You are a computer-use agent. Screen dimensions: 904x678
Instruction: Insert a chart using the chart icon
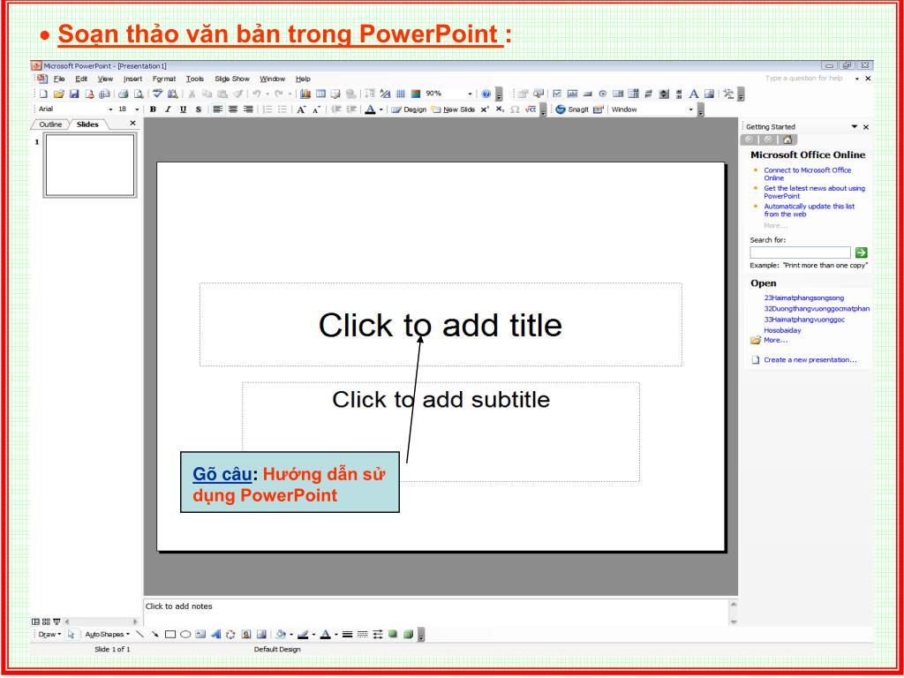(305, 94)
